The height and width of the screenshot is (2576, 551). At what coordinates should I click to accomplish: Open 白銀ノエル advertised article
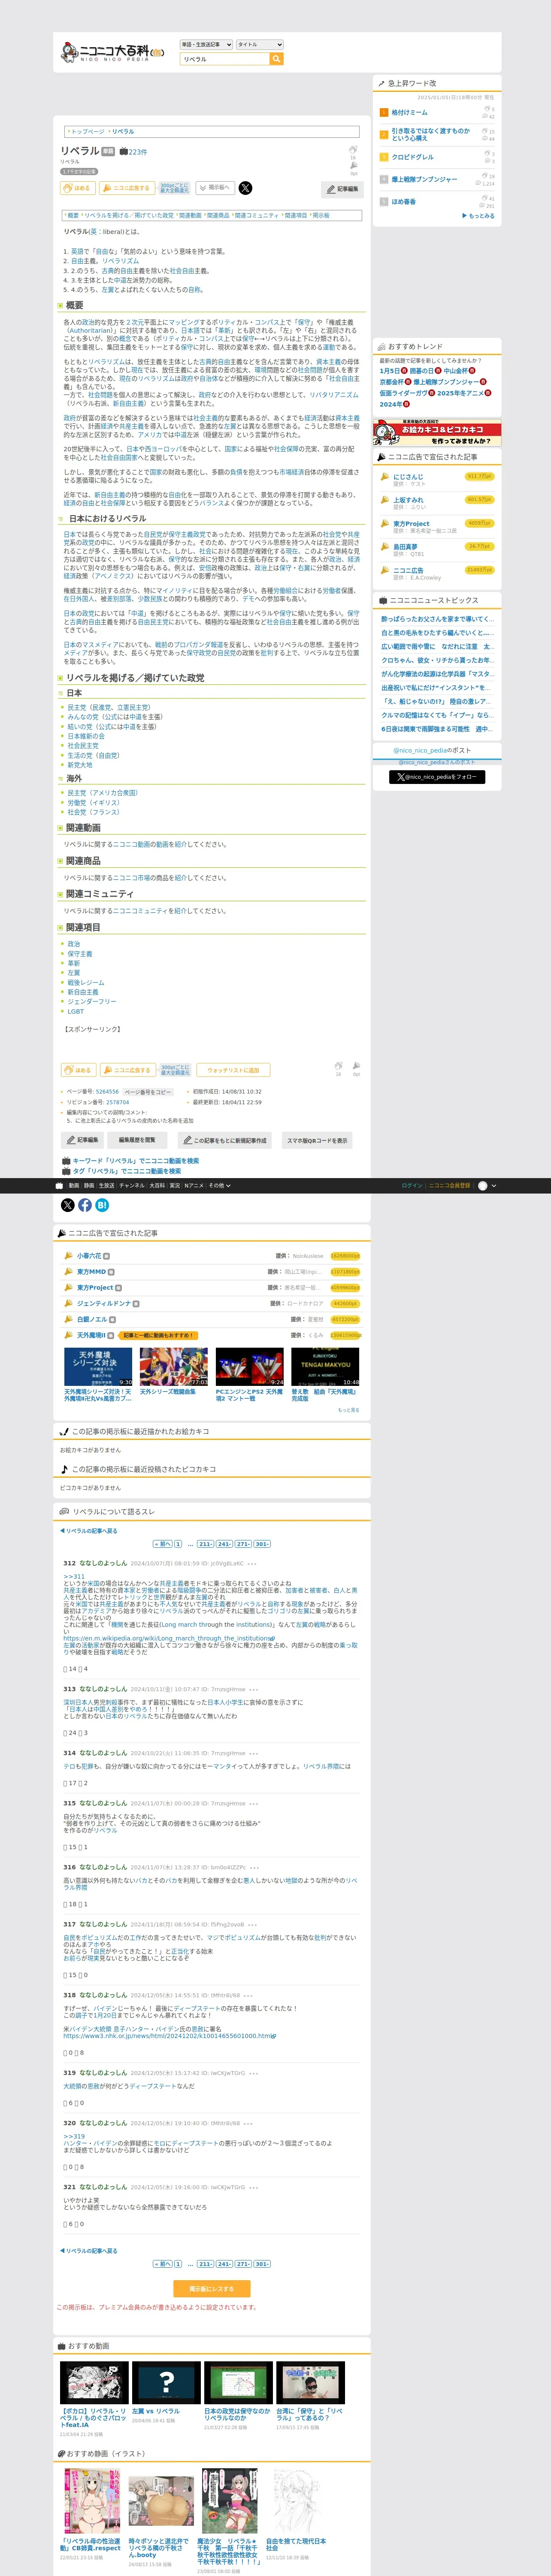point(92,1319)
